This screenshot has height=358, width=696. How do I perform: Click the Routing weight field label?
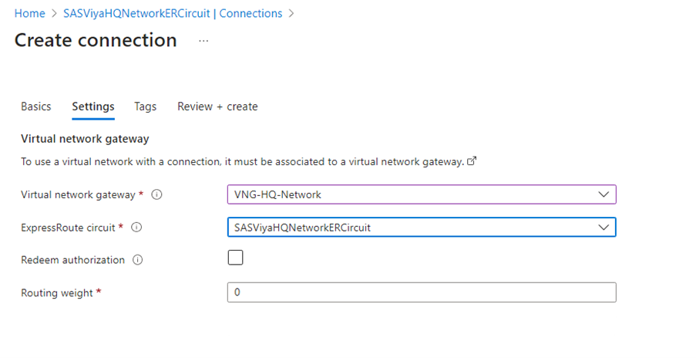[x=58, y=293]
